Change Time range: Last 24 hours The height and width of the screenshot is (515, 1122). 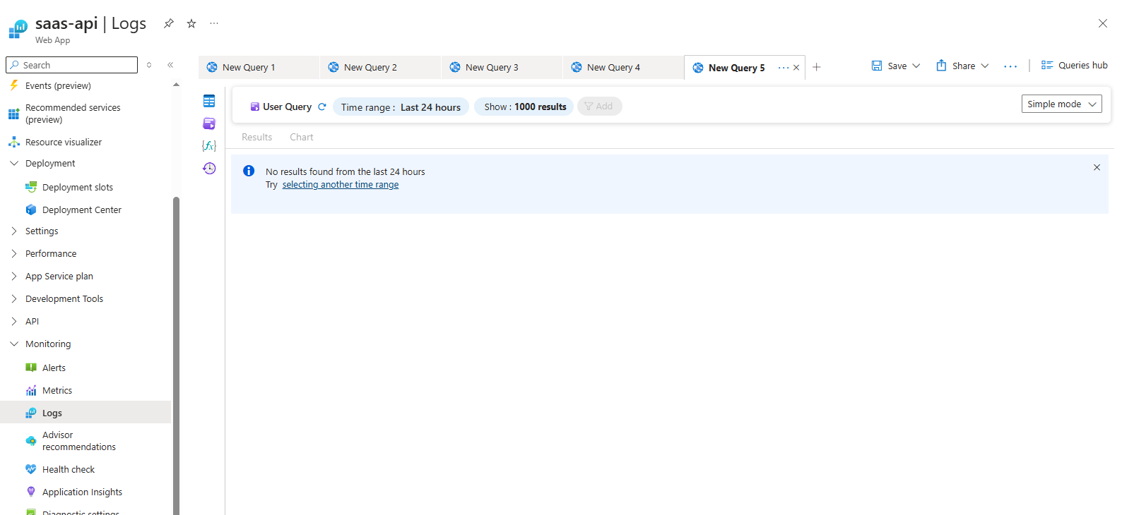point(401,107)
